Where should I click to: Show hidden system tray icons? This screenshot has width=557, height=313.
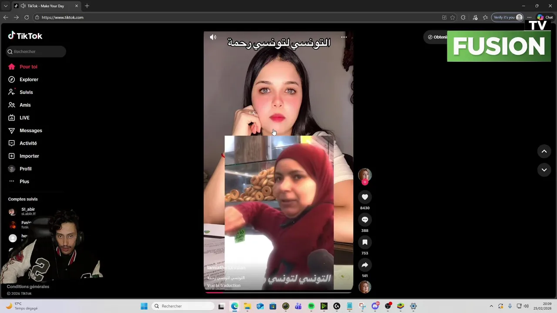pos(491,306)
